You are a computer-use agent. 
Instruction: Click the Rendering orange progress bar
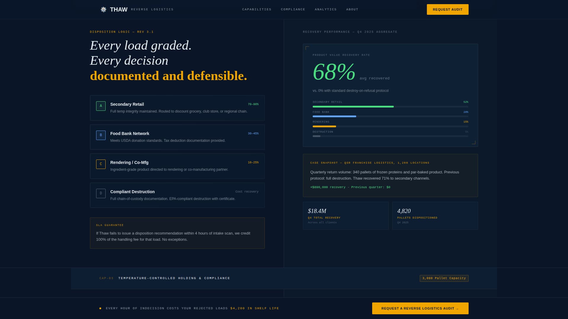pos(324,126)
